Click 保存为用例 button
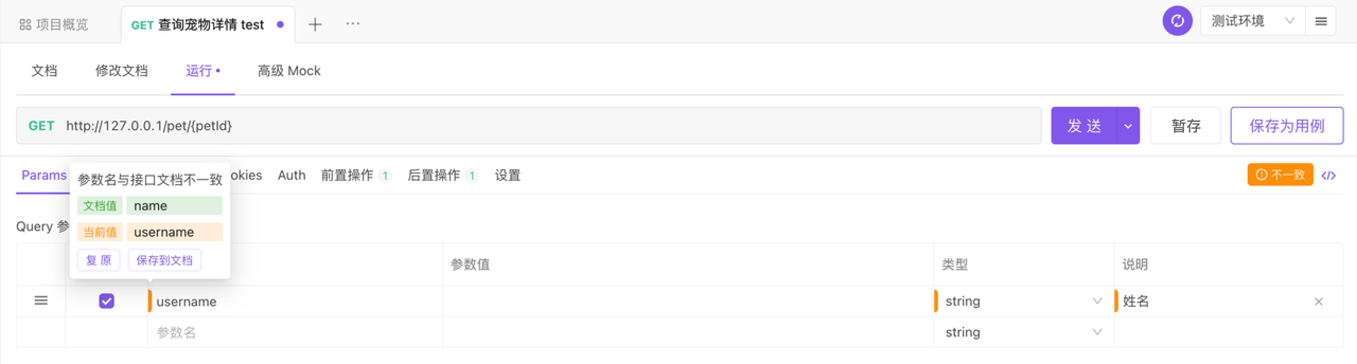 click(1286, 126)
